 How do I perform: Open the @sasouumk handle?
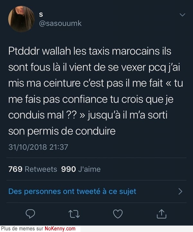point(60,23)
